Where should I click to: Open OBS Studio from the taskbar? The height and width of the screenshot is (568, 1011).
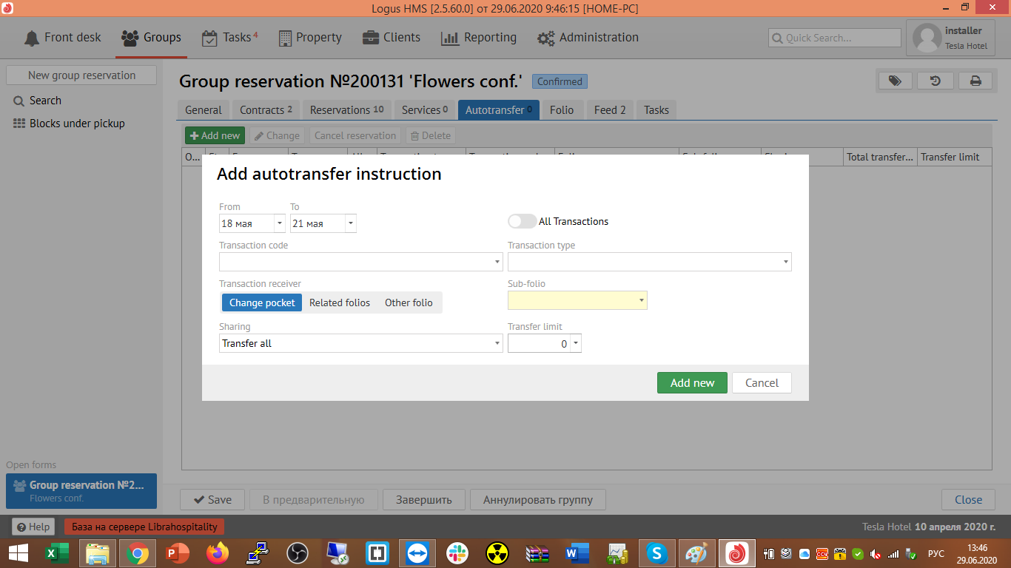pyautogui.click(x=298, y=552)
